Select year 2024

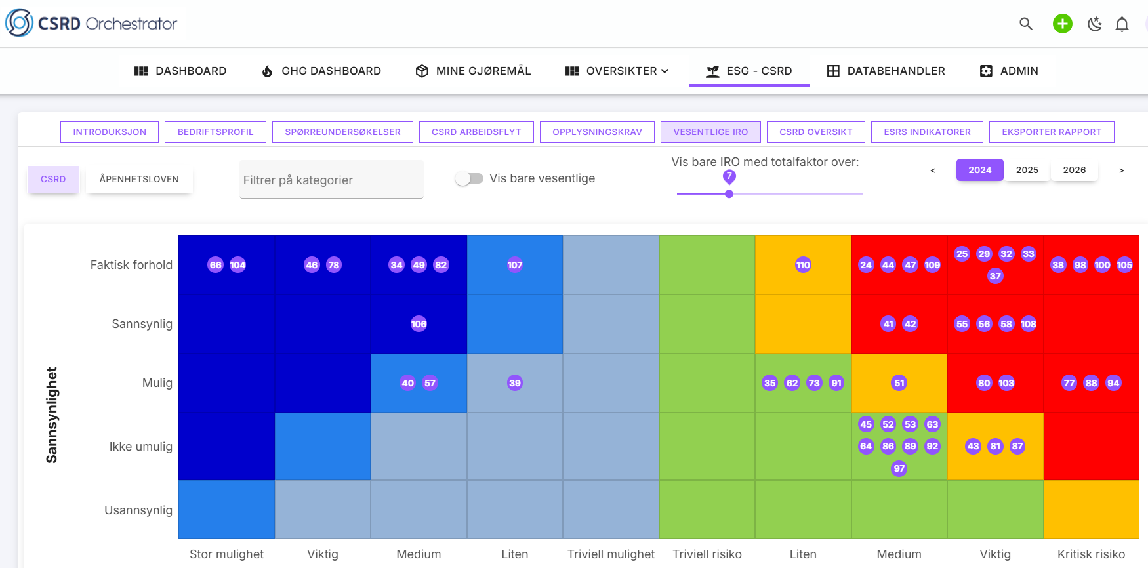click(x=979, y=170)
